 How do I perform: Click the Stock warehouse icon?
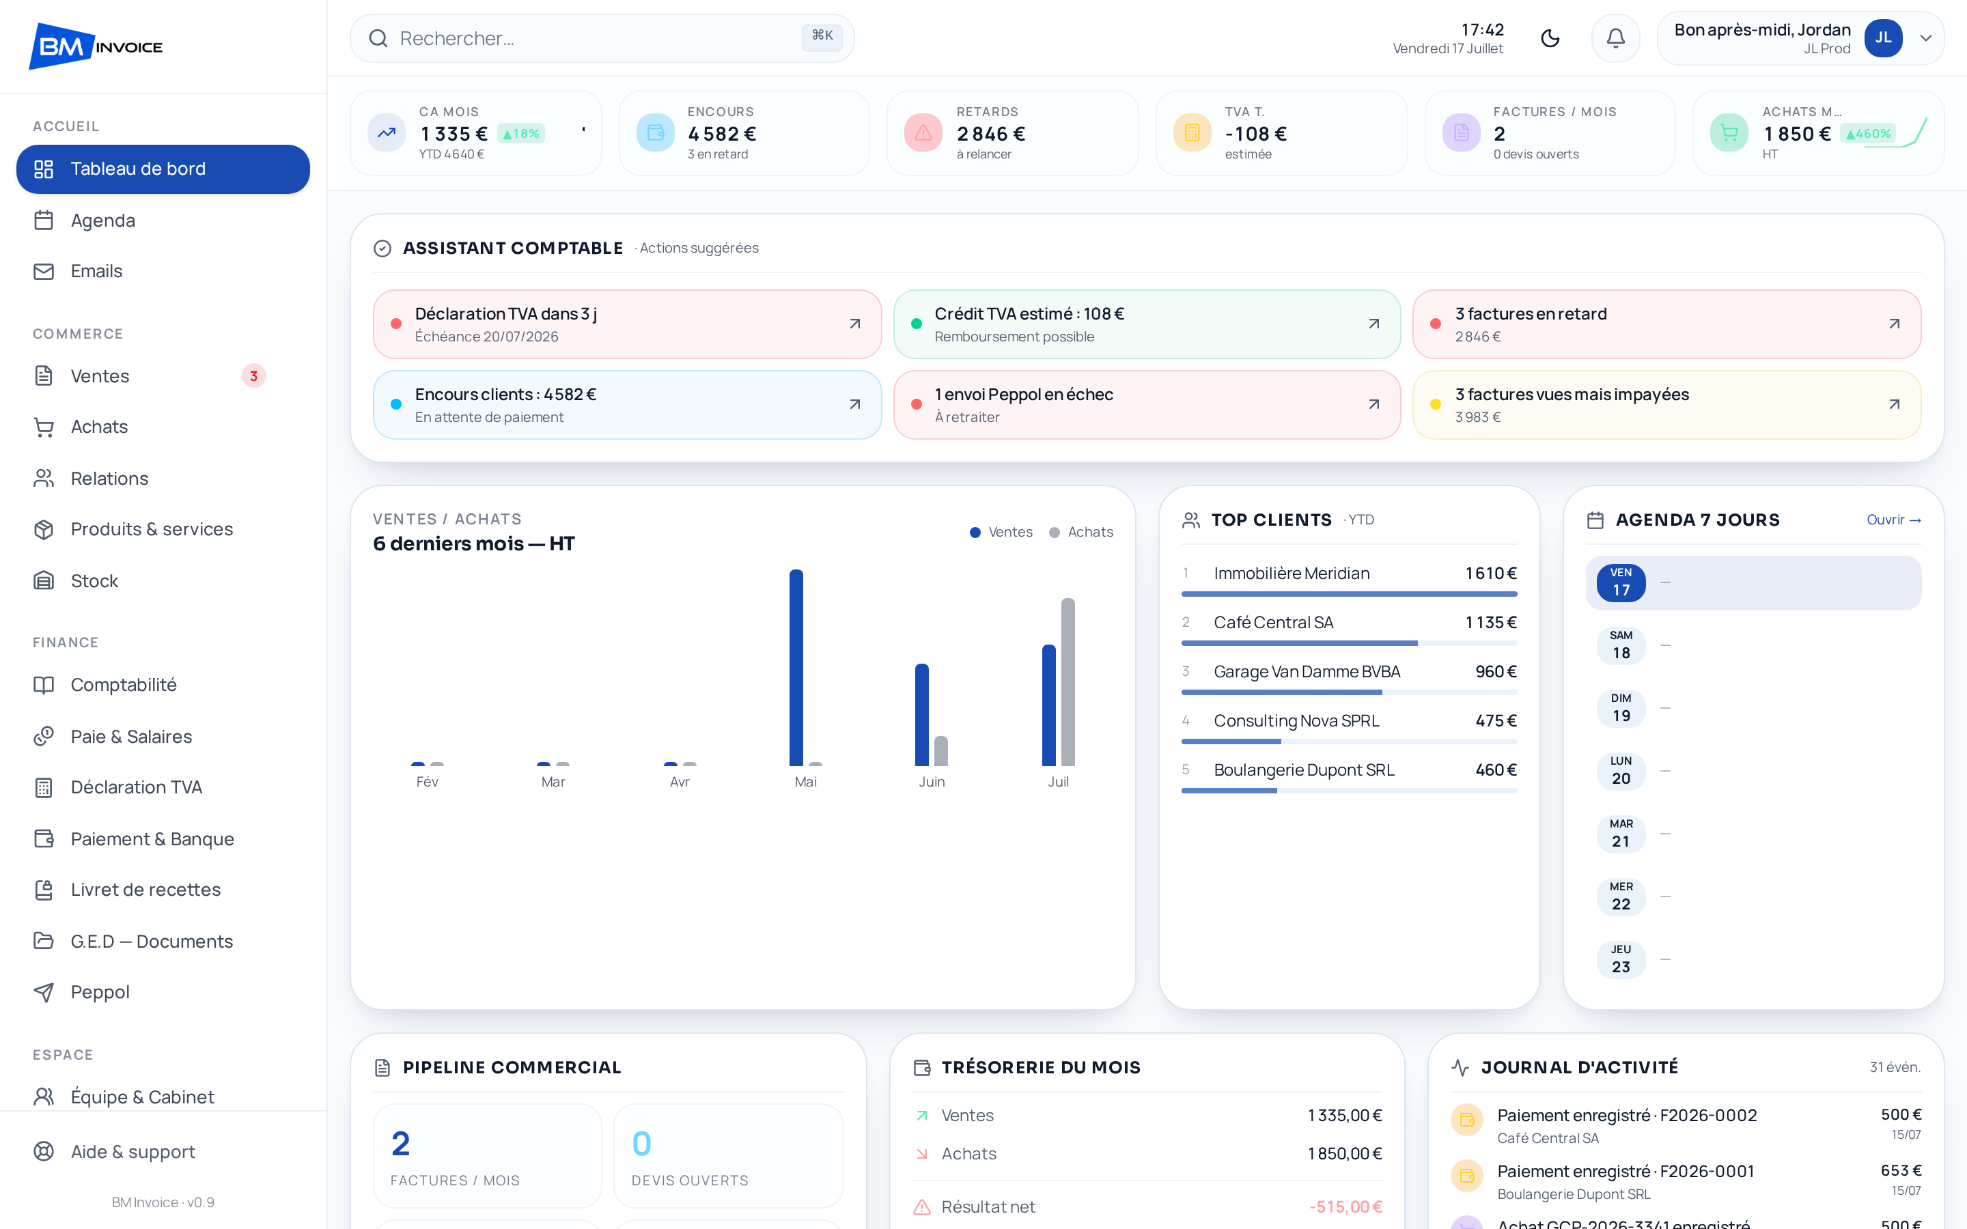[x=44, y=580]
